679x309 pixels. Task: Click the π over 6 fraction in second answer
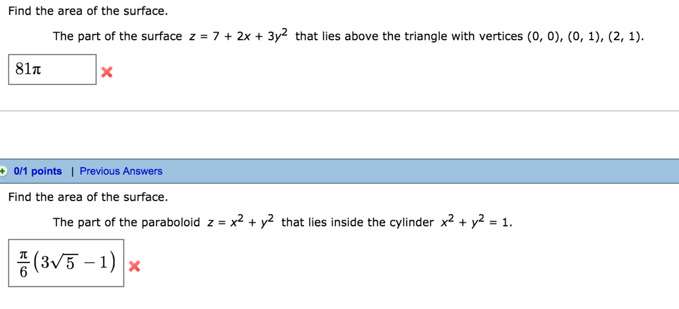coord(23,264)
